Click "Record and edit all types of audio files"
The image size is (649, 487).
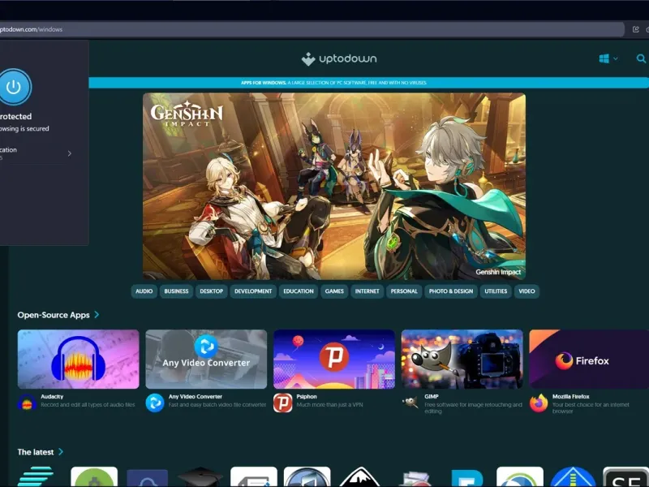(88, 405)
